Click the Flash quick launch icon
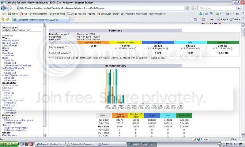Image resolution: width=245 pixels, height=147 pixels. click(x=31, y=144)
